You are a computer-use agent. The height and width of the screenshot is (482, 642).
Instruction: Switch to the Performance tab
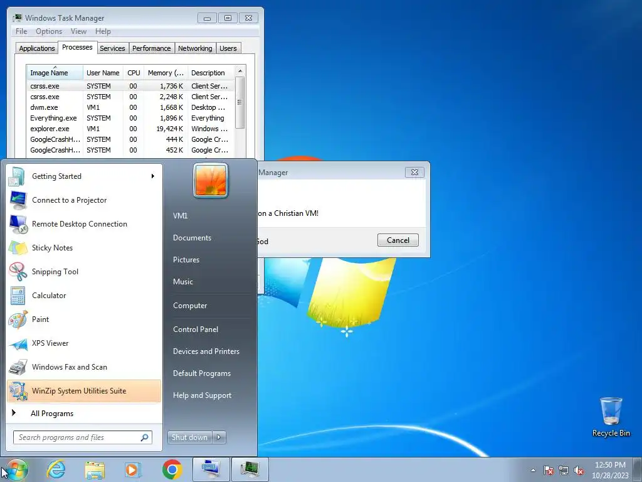tap(152, 48)
